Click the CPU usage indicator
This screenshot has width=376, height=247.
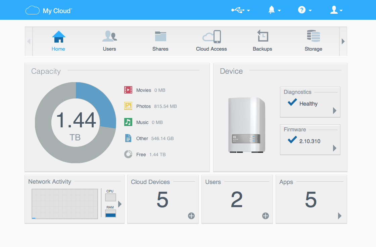(x=110, y=197)
